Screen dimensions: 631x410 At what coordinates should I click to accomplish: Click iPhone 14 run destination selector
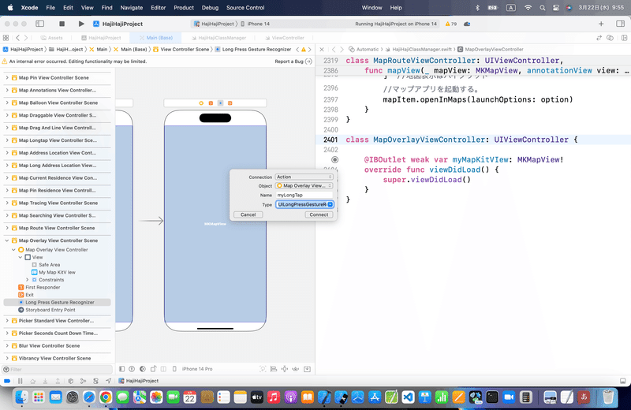255,24
